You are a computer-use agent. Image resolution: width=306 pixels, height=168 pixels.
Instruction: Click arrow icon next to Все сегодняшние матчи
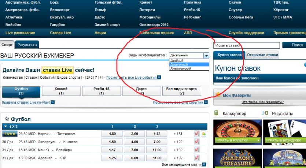(204, 165)
